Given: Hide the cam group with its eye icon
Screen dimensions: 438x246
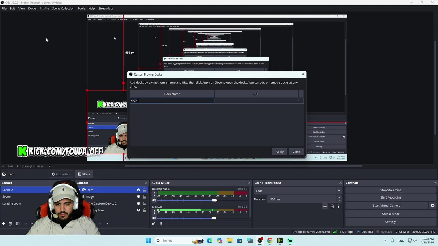Looking at the screenshot, I should [139, 190].
